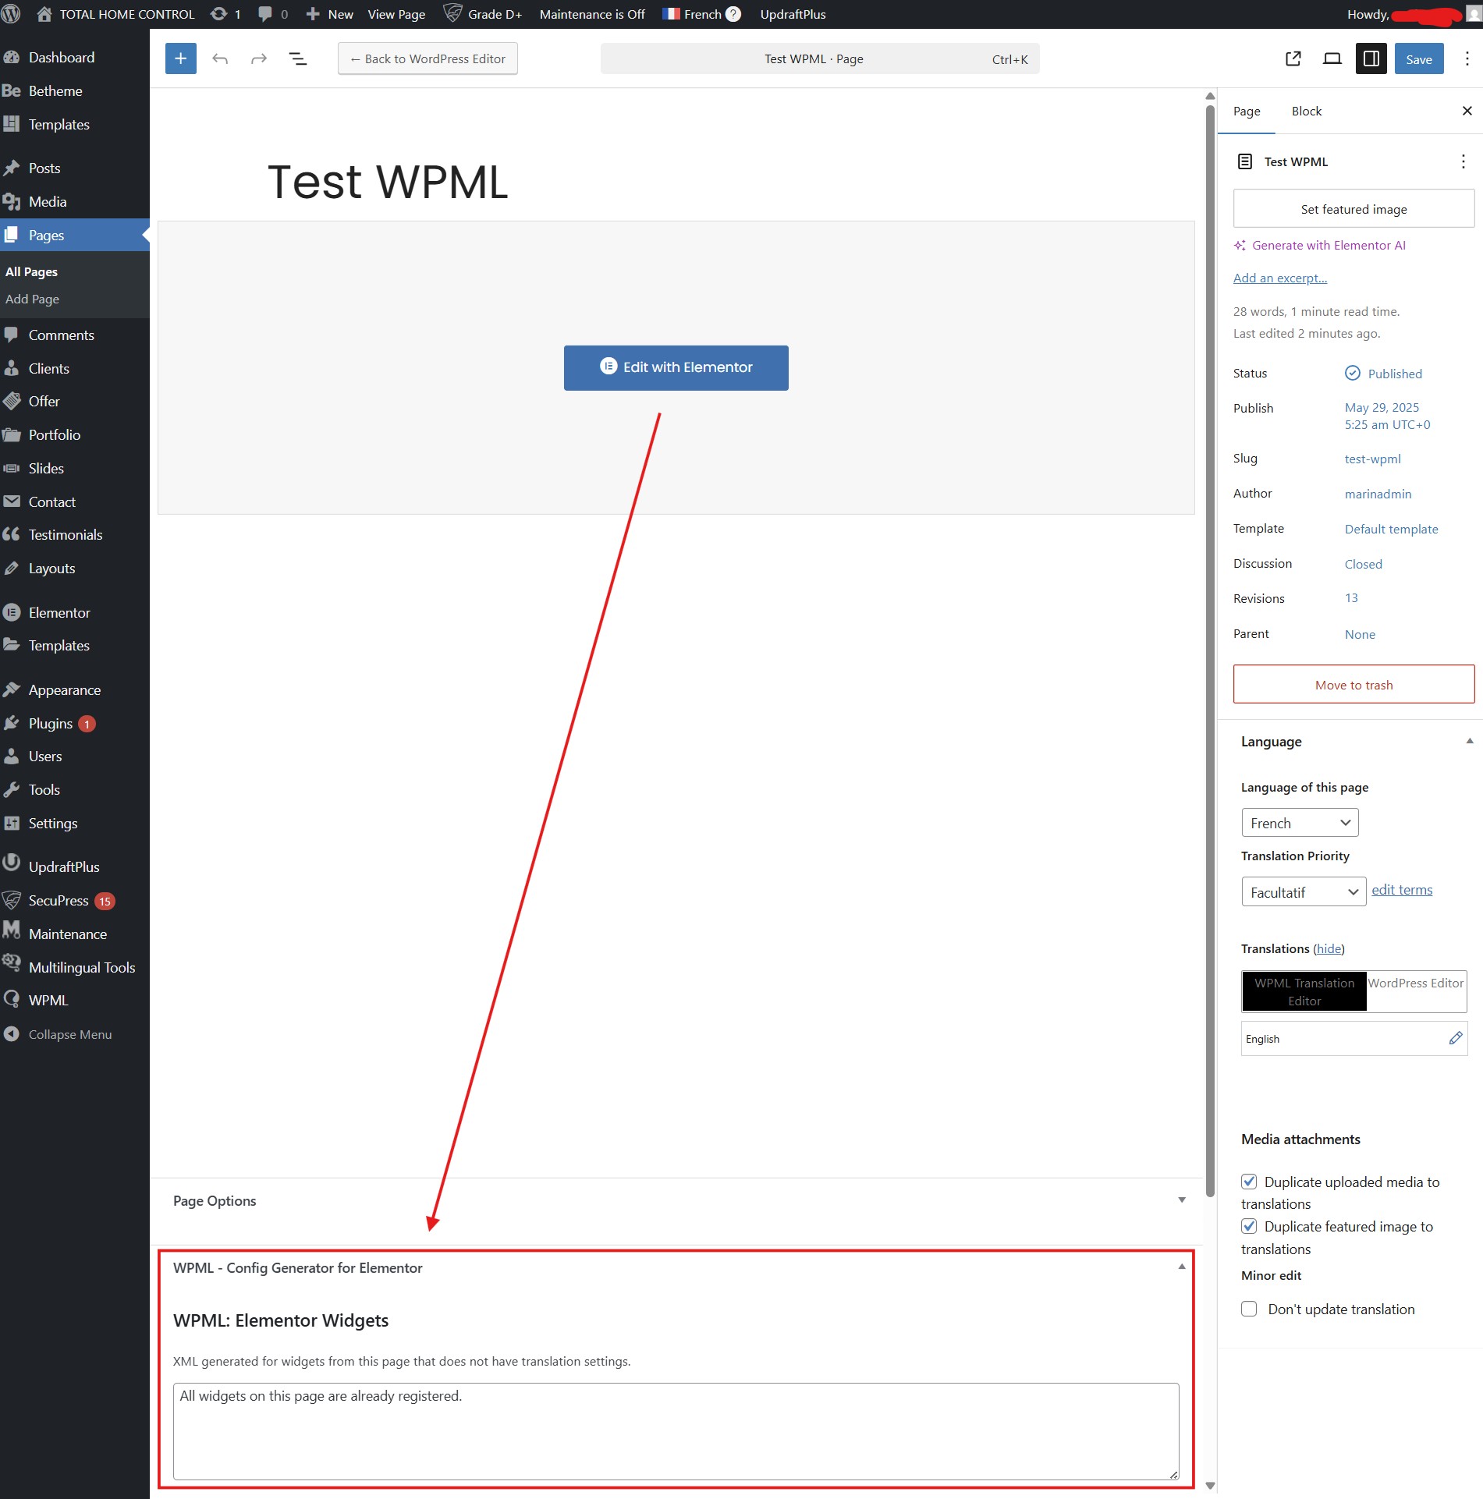
Task: Open WPML help question mark icon
Action: coord(733,14)
